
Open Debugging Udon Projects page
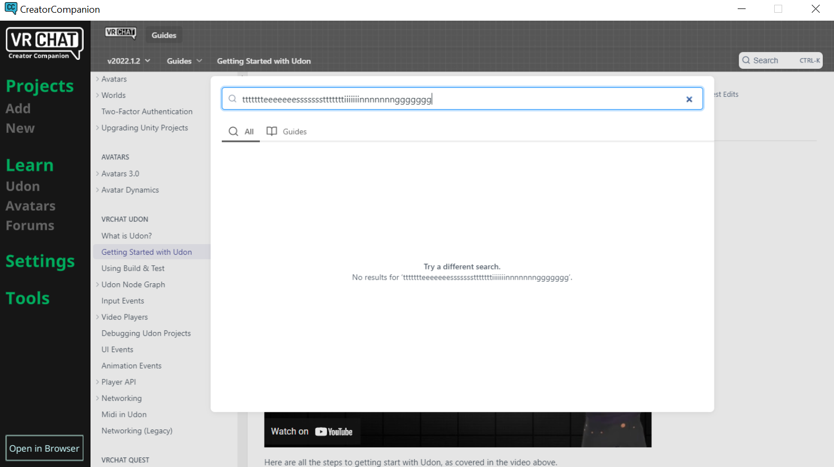point(146,334)
